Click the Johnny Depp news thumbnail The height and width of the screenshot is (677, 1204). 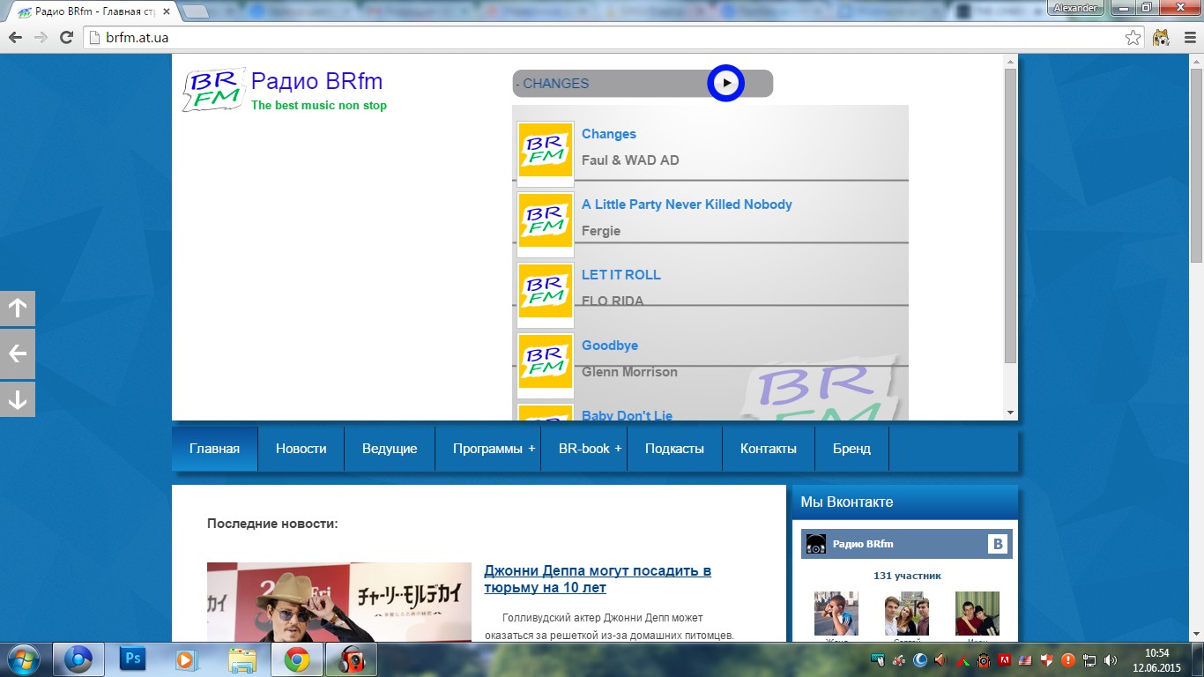coord(338,601)
